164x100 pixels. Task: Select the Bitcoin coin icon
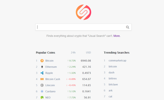pyautogui.click(x=42, y=61)
